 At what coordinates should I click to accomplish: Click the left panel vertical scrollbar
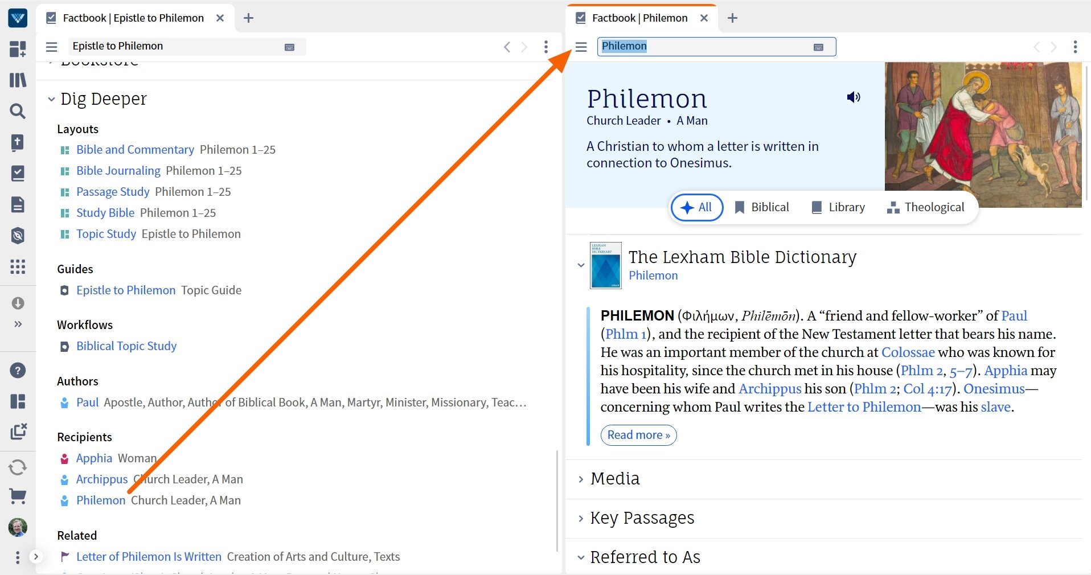coord(556,500)
